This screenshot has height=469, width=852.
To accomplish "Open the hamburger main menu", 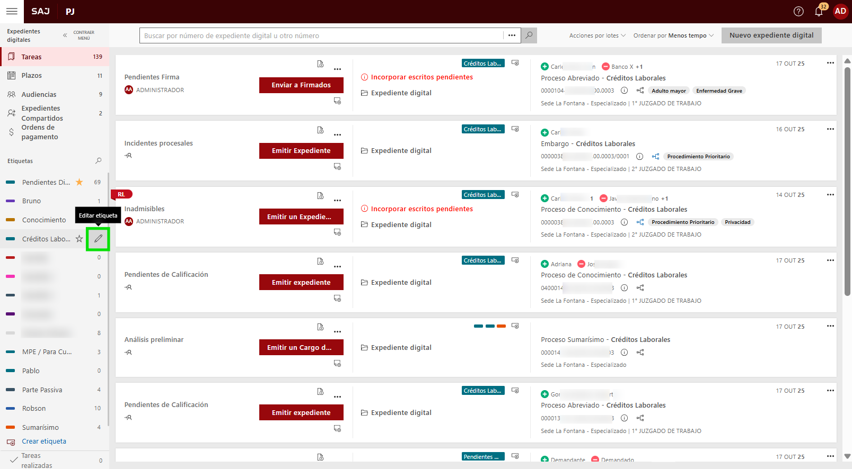I will [12, 11].
